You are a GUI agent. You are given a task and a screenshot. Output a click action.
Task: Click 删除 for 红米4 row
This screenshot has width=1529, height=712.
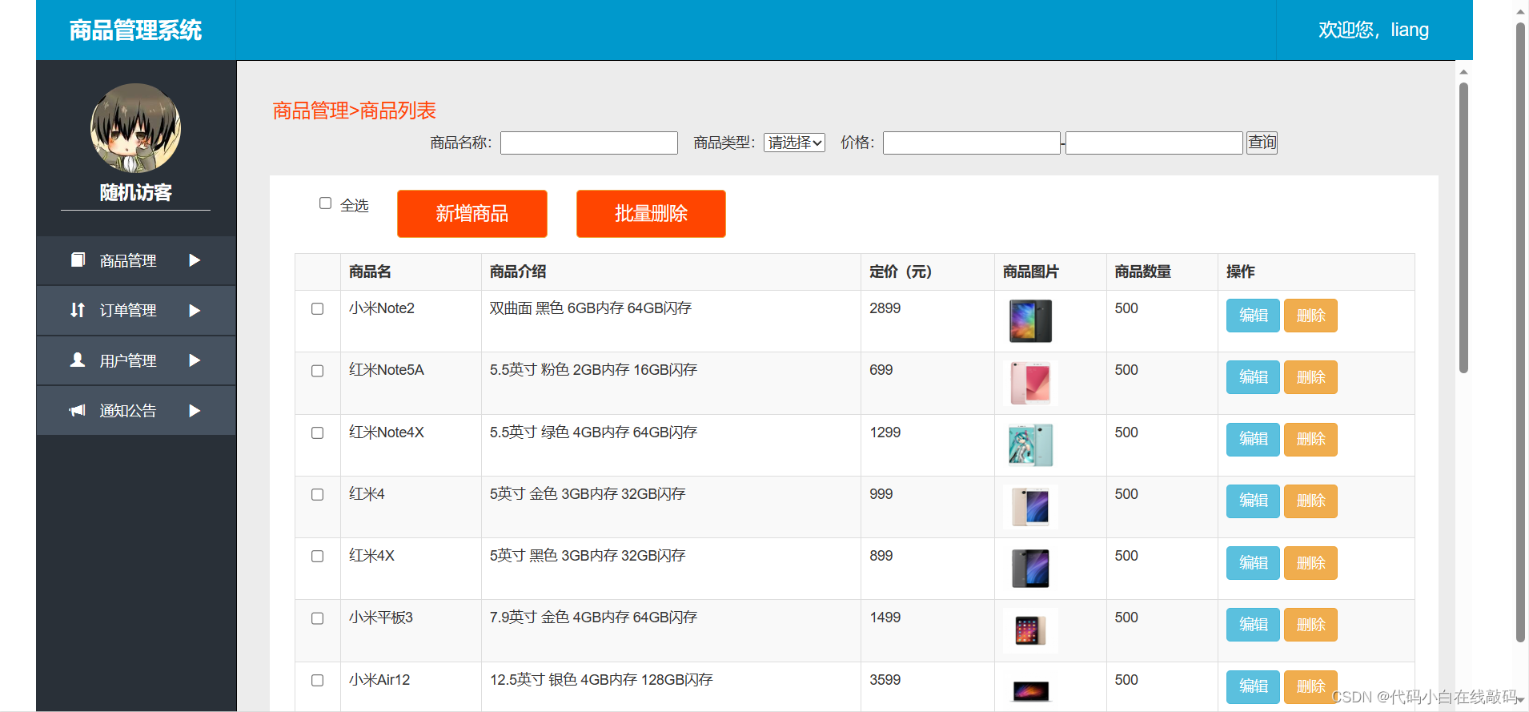coord(1310,501)
